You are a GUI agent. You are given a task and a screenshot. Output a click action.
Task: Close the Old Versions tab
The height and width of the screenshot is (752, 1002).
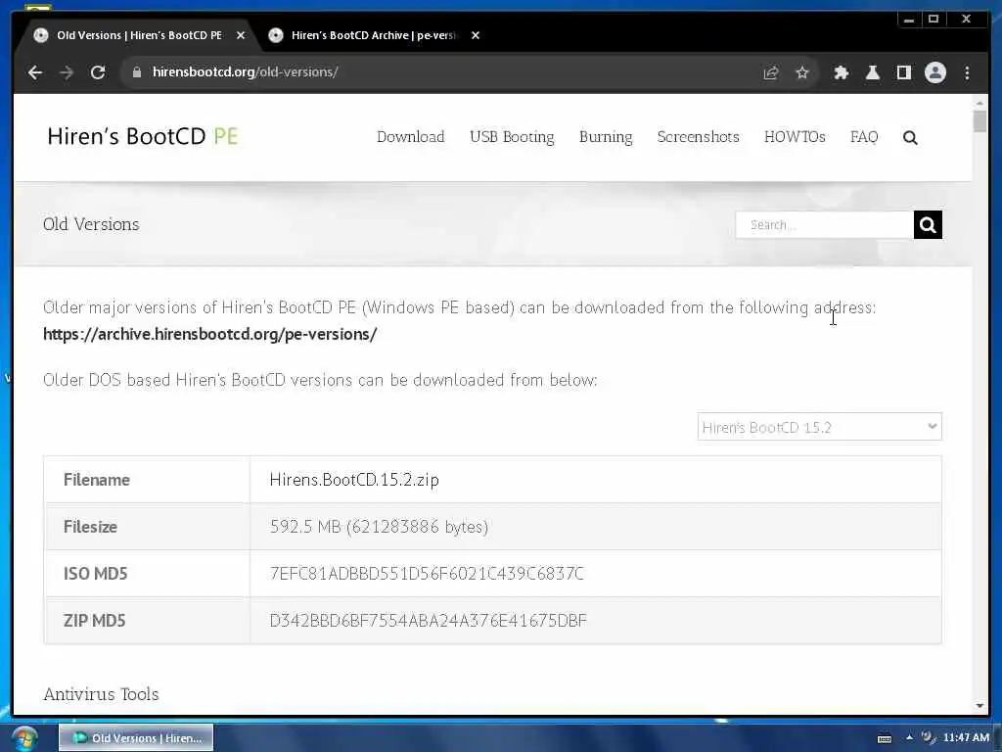[241, 36]
